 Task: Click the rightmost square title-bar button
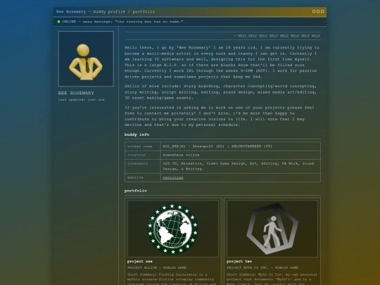point(322,11)
